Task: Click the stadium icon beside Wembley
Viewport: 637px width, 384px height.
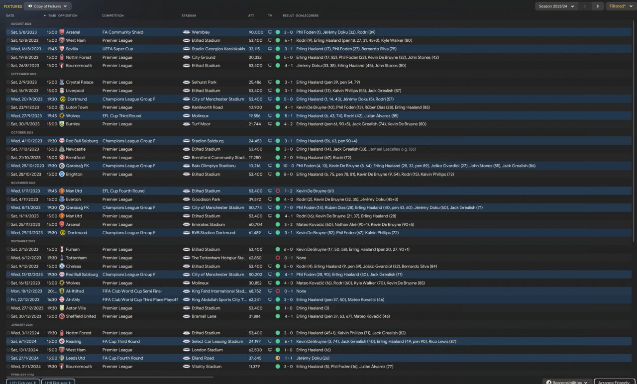Action: (186, 32)
